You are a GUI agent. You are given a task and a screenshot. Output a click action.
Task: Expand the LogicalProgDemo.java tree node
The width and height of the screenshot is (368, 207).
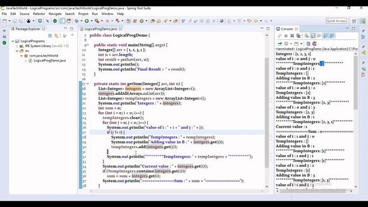(25, 60)
